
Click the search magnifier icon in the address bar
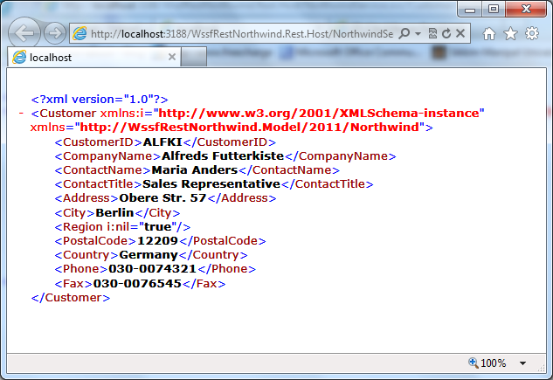[404, 33]
